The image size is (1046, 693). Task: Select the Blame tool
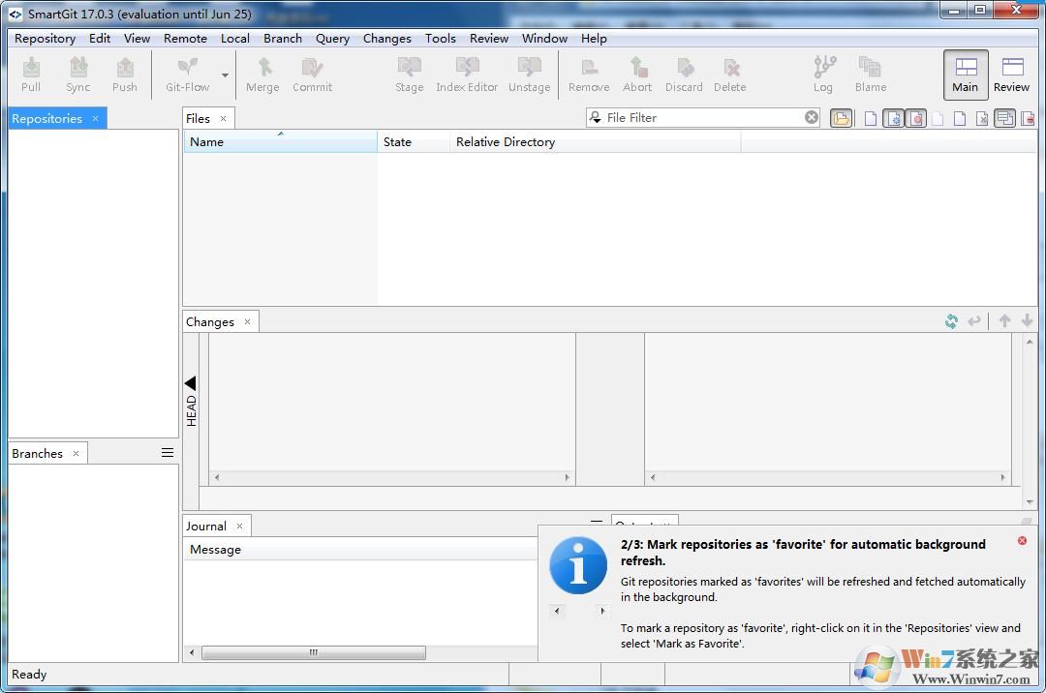click(869, 74)
